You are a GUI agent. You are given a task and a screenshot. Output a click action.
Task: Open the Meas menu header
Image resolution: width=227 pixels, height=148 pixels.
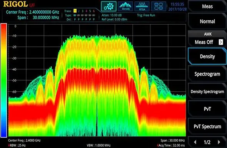[207, 6]
